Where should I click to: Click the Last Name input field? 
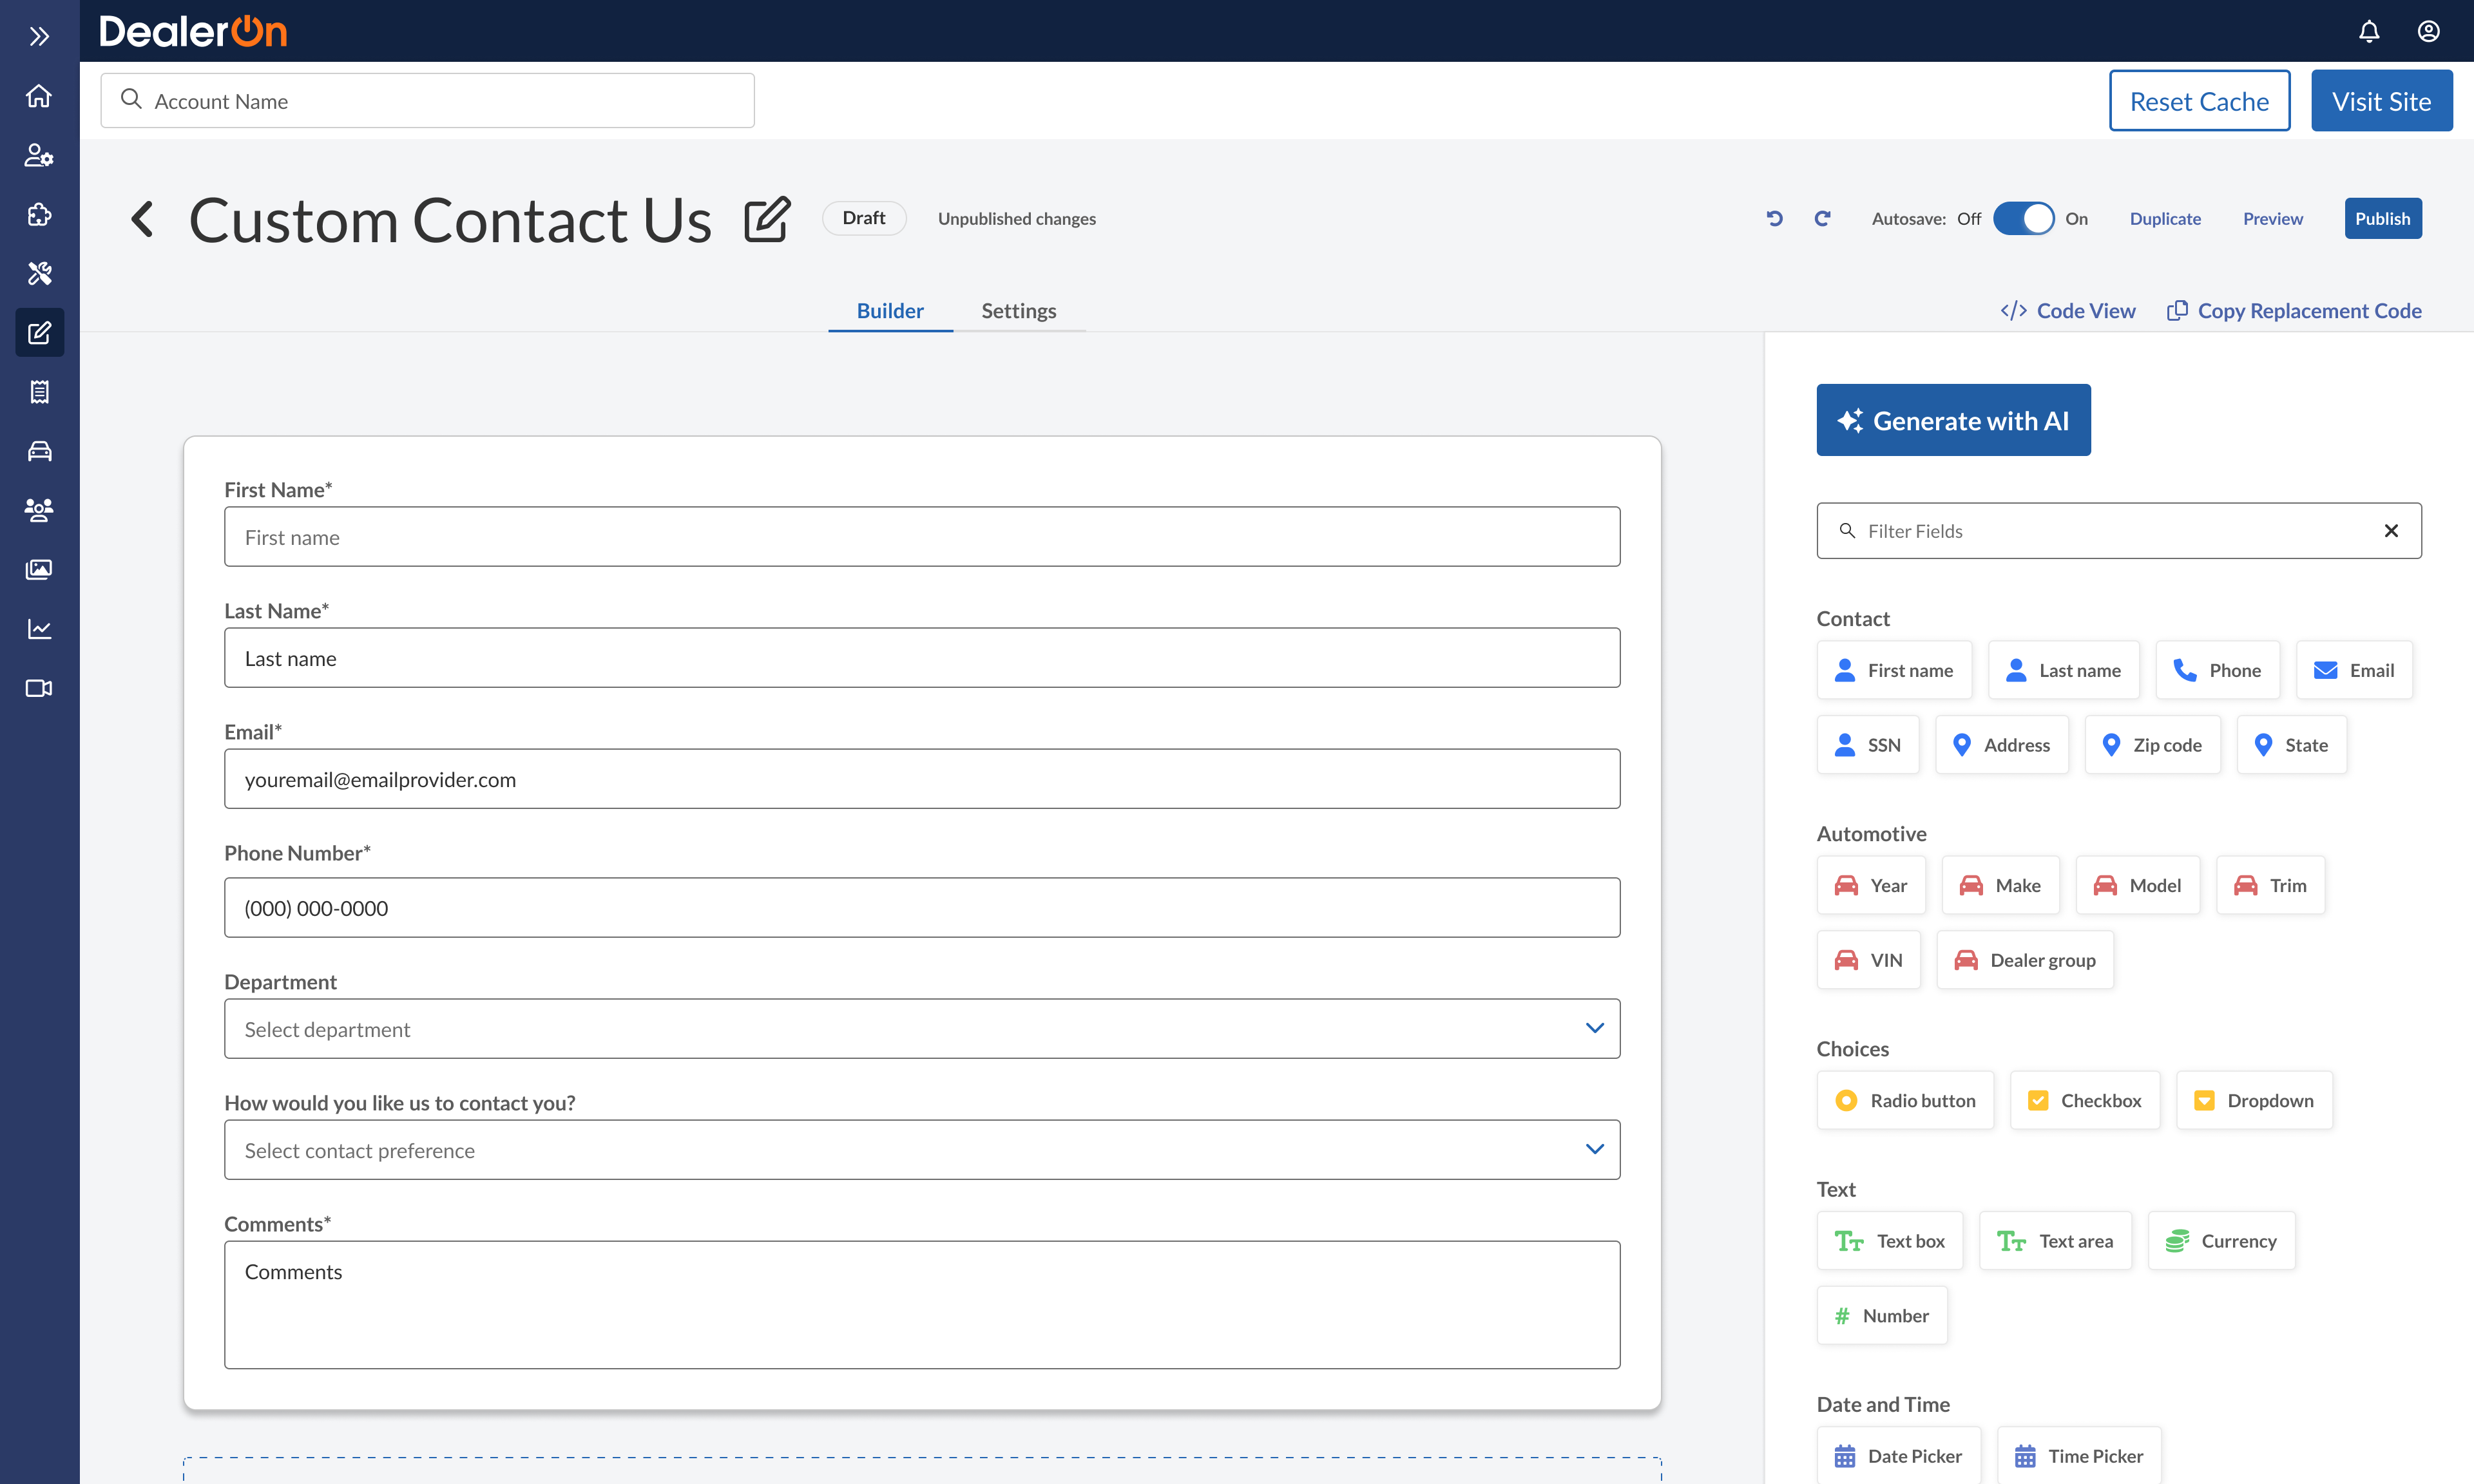coord(922,658)
